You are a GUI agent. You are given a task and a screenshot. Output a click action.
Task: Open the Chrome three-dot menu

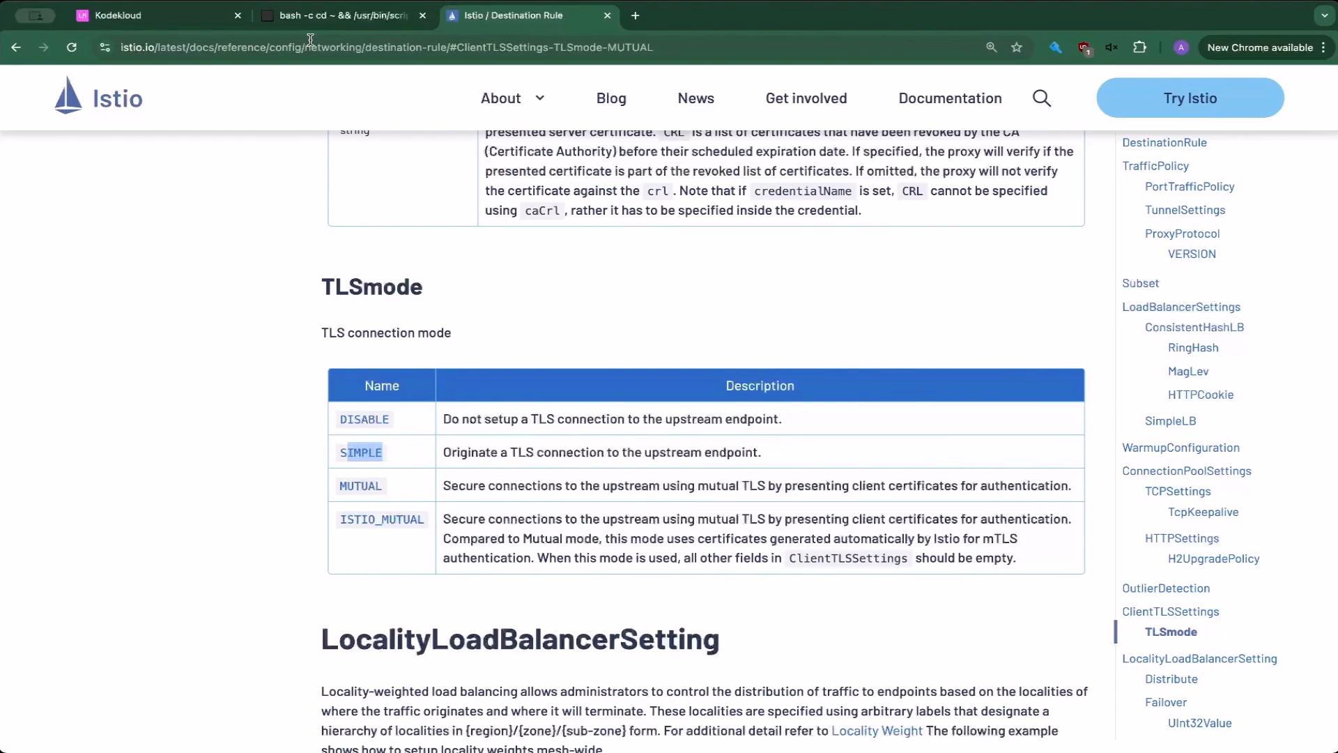click(x=1323, y=47)
